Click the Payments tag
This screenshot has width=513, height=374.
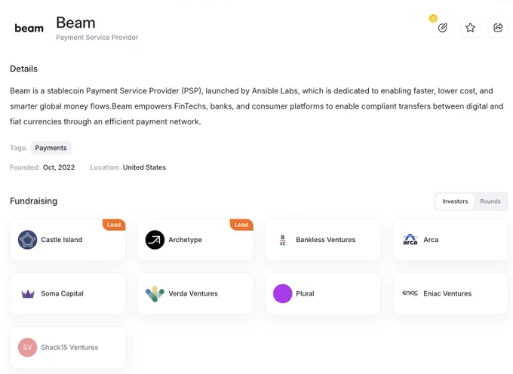(51, 148)
